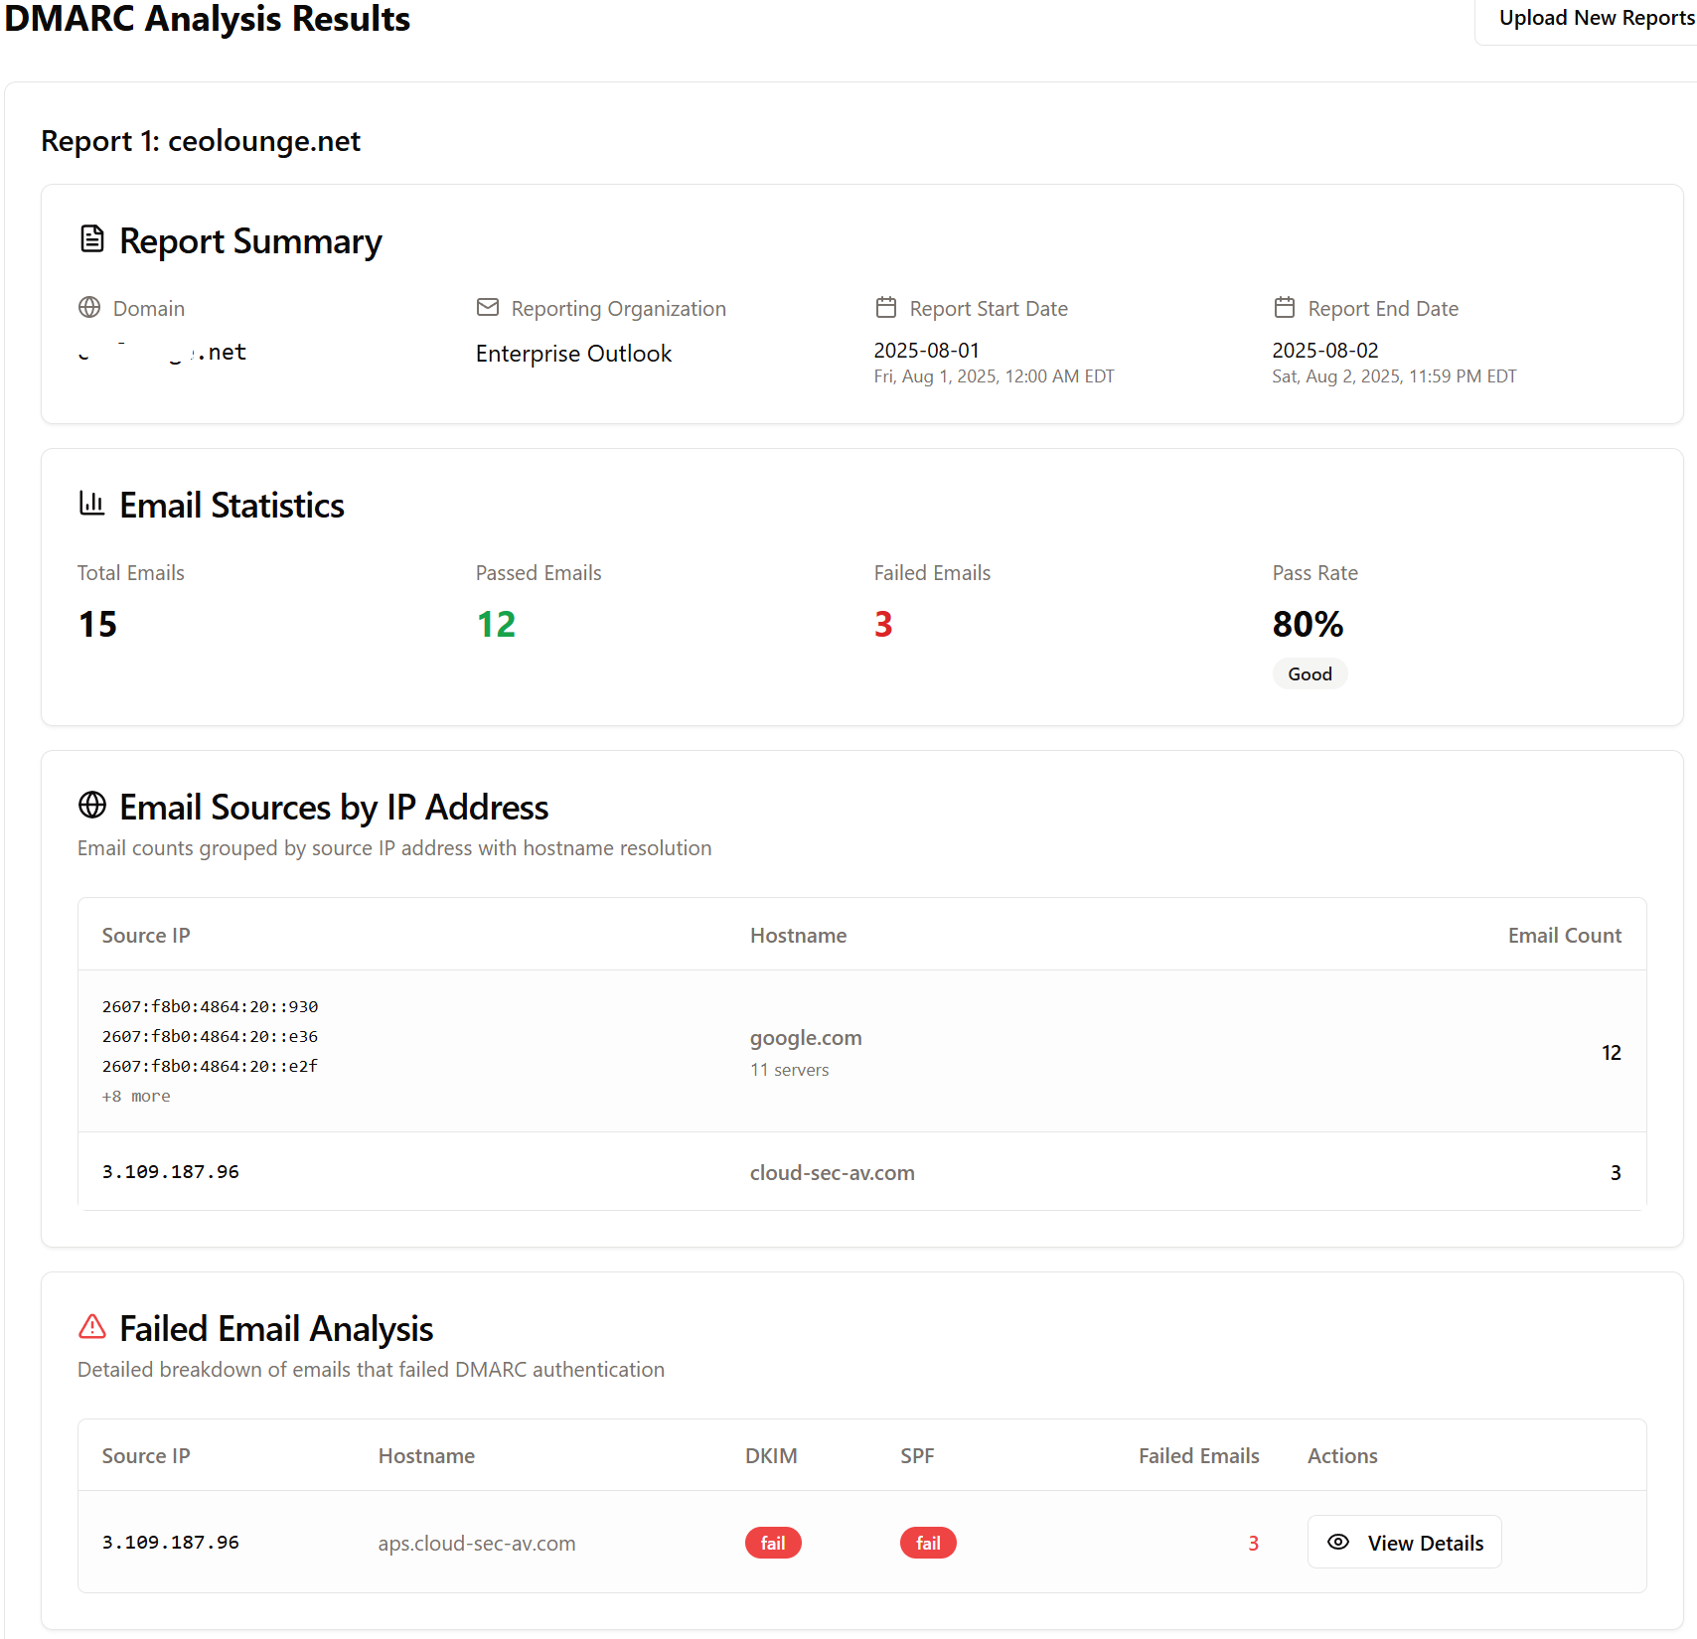Click 3.109.187.96 in Failed Email Analysis table
This screenshot has height=1639, width=1697.
[171, 1542]
